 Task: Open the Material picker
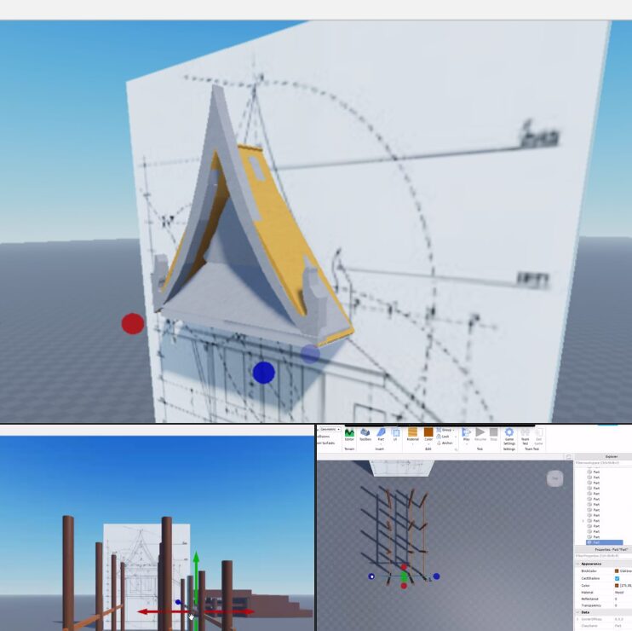[x=413, y=434]
